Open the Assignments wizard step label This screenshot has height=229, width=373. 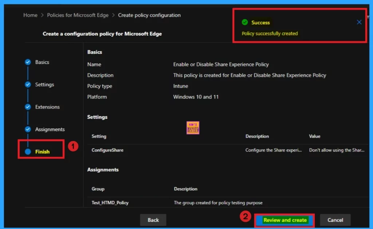[x=50, y=129]
